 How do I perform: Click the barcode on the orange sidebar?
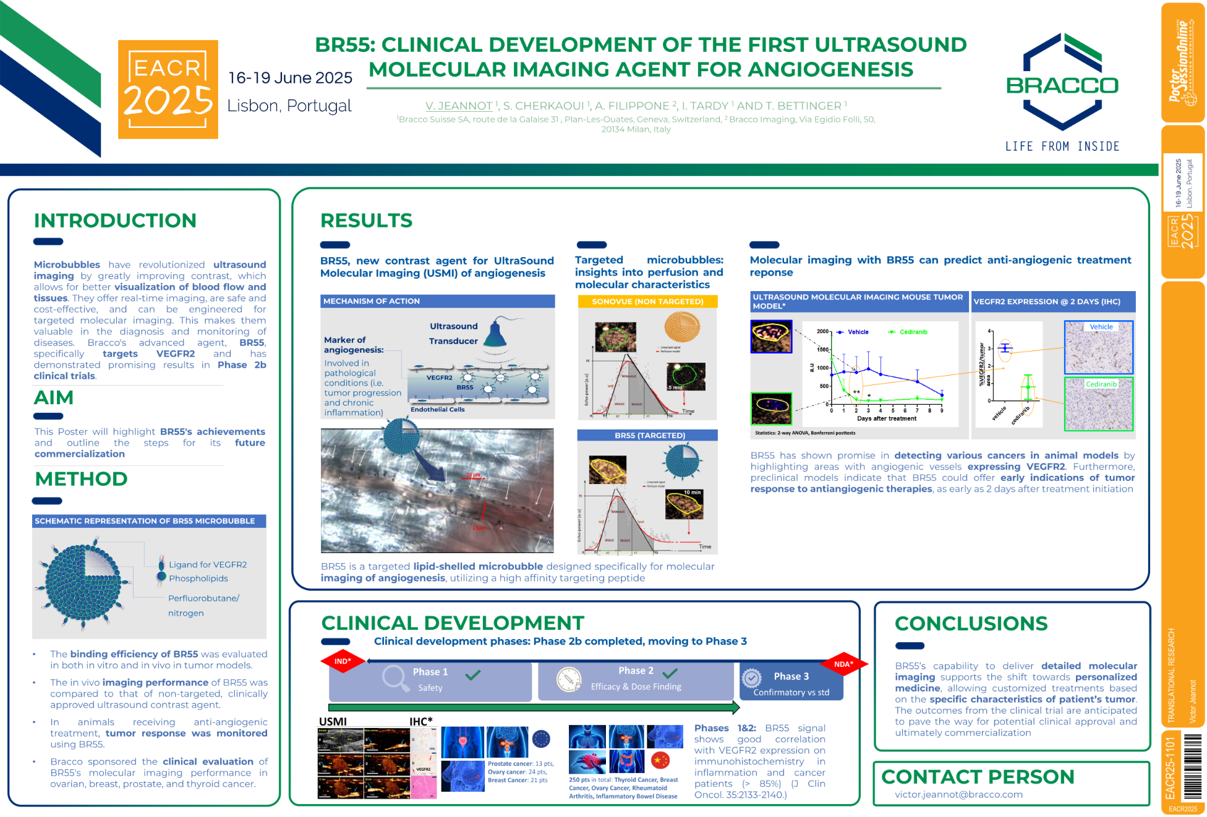click(x=1193, y=766)
